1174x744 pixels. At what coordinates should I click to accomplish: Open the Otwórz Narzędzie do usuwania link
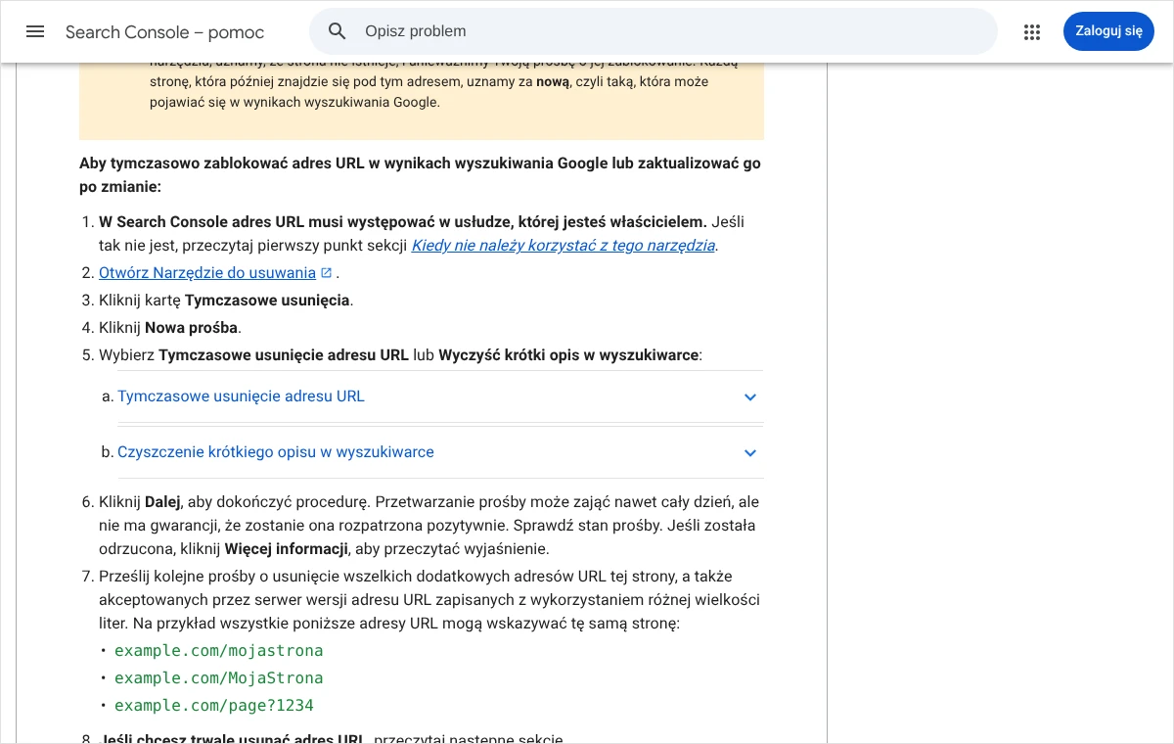pos(207,273)
